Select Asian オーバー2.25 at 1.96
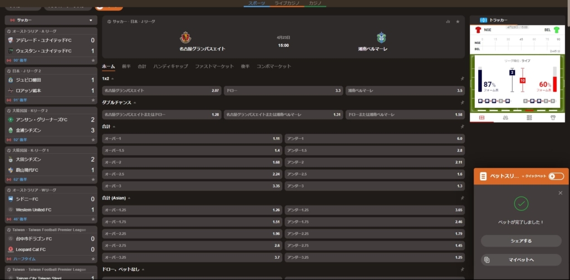This screenshot has height=280, width=570. (192, 233)
